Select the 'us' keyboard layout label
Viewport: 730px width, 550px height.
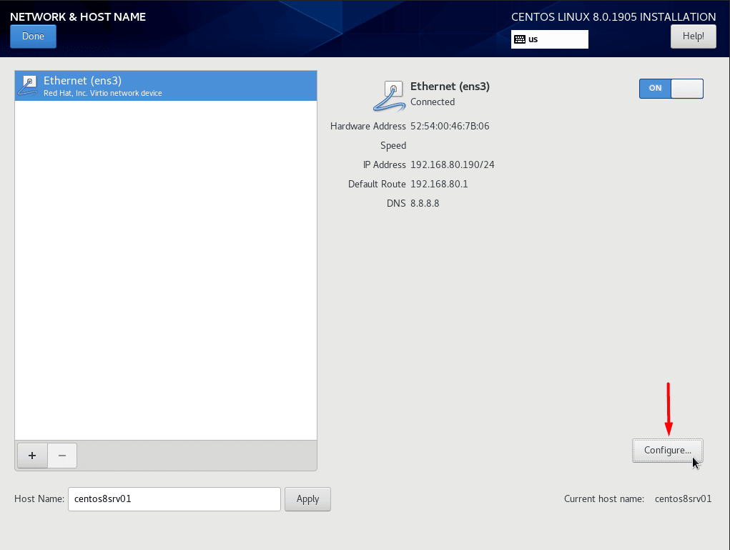click(533, 39)
